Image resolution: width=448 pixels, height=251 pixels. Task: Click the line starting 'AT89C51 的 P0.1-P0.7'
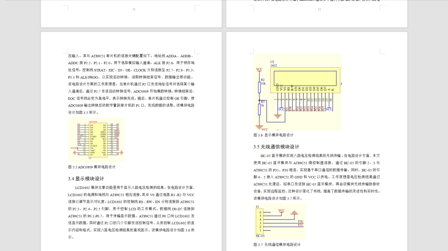[x=131, y=216]
